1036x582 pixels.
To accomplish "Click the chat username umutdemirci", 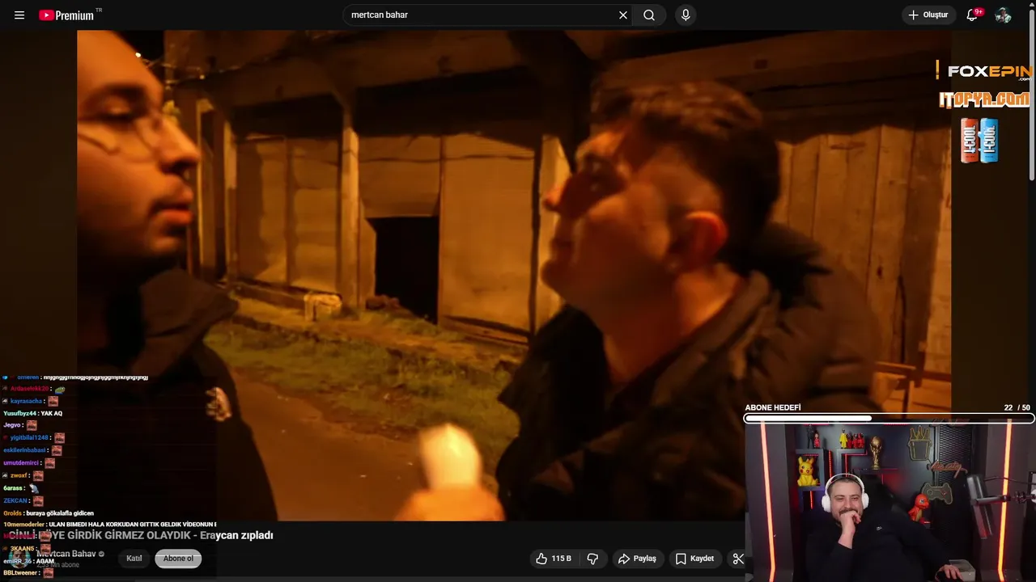I will [22, 463].
